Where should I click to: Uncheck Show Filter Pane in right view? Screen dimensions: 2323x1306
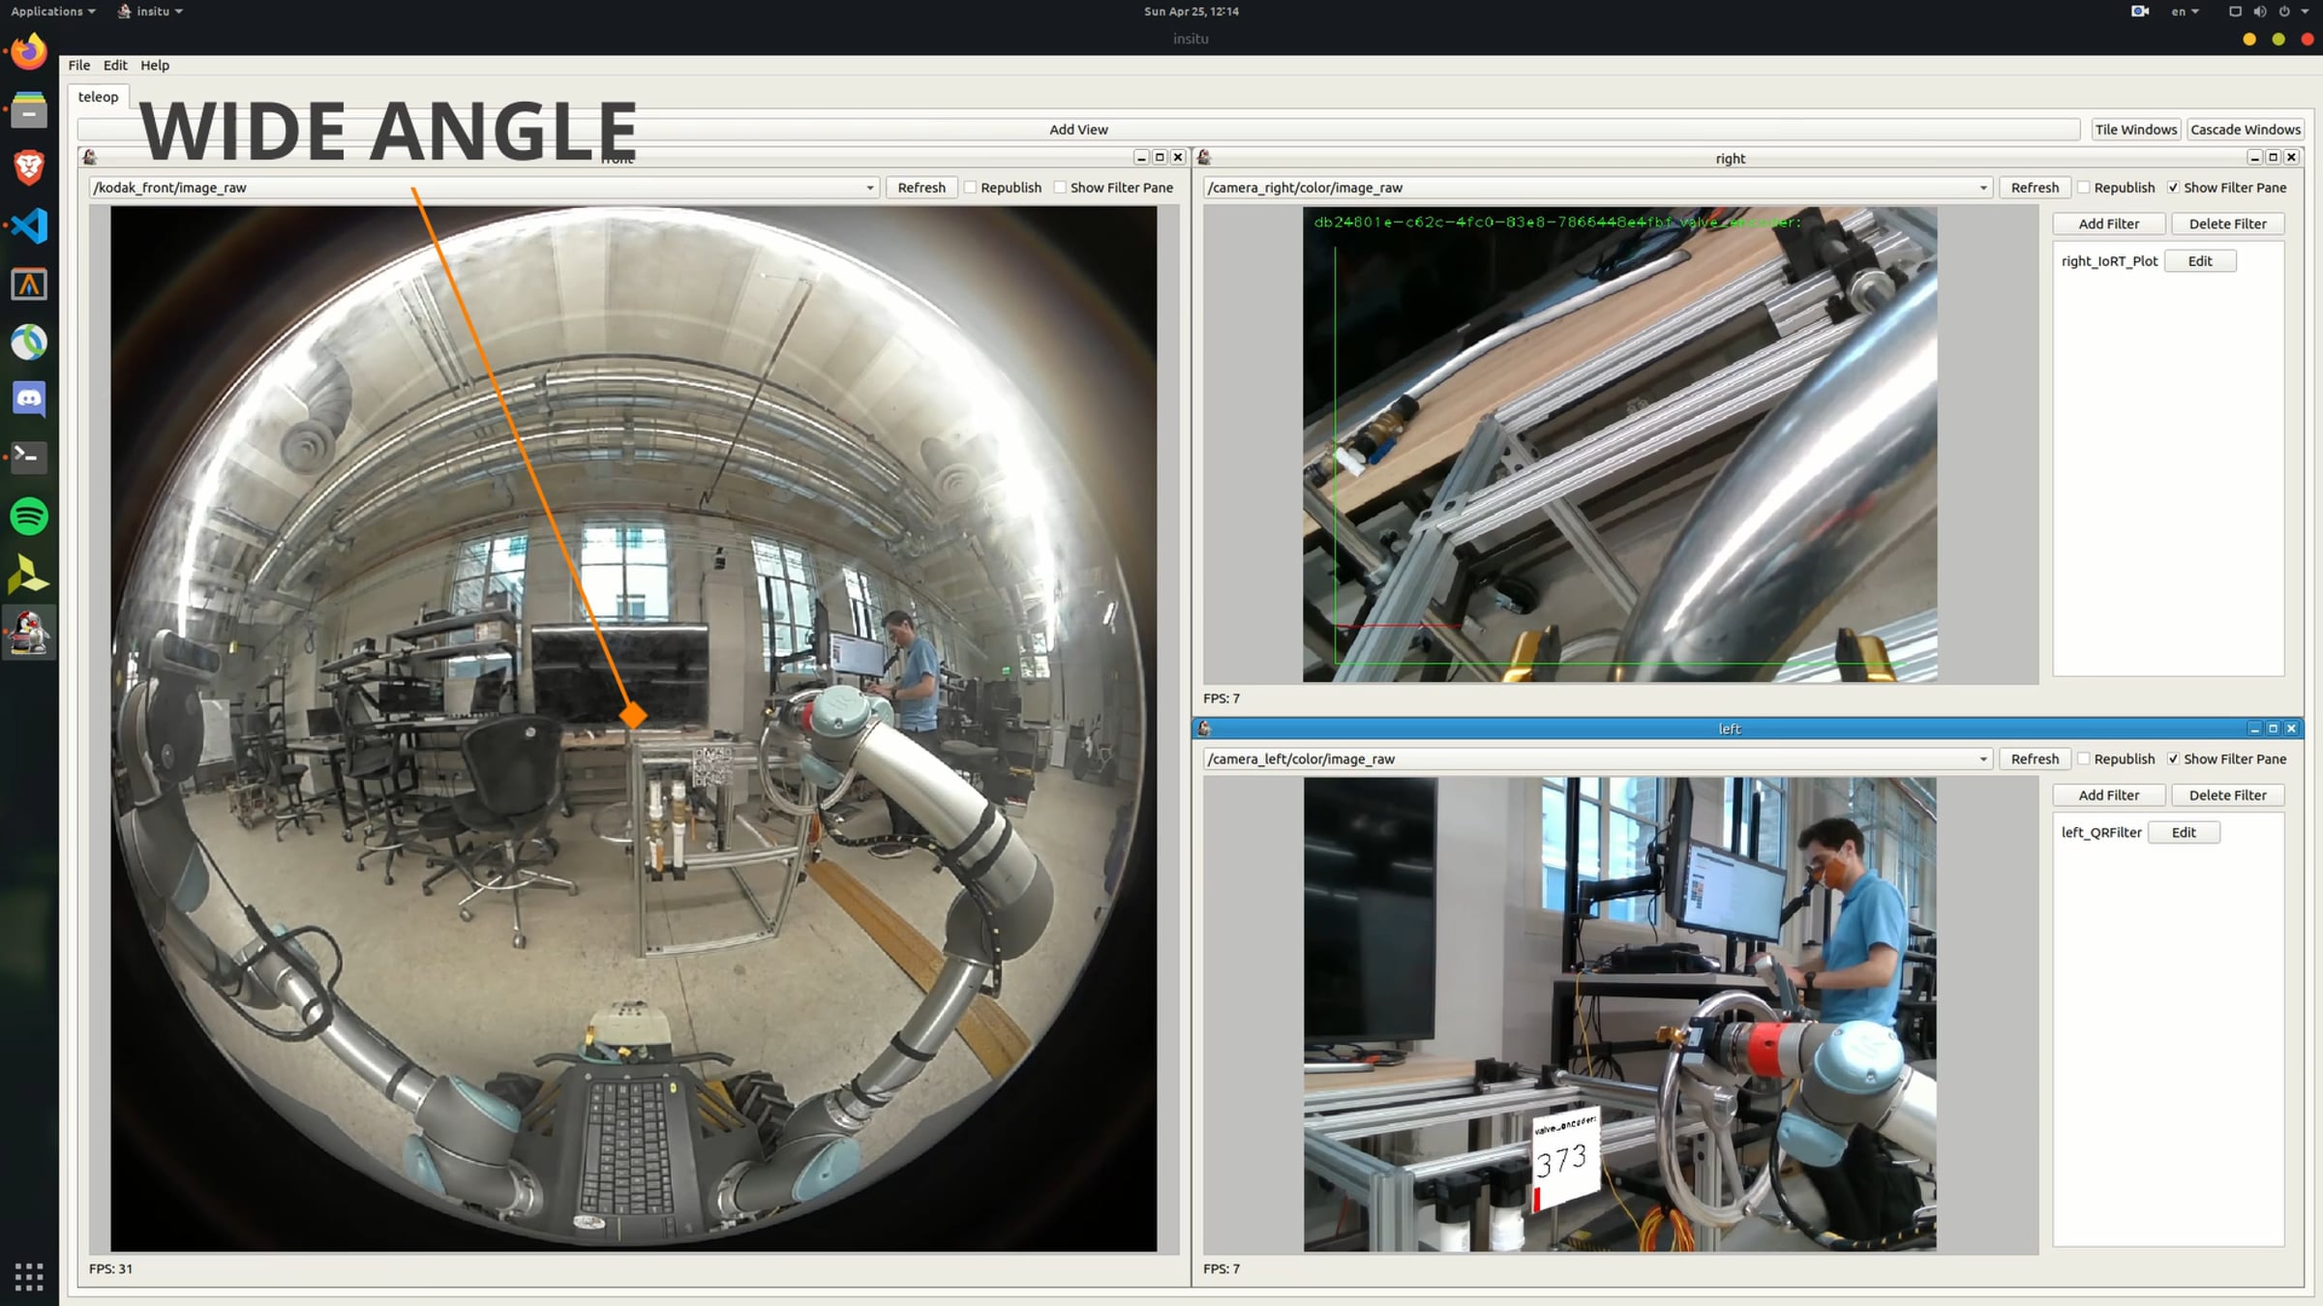tap(2173, 188)
